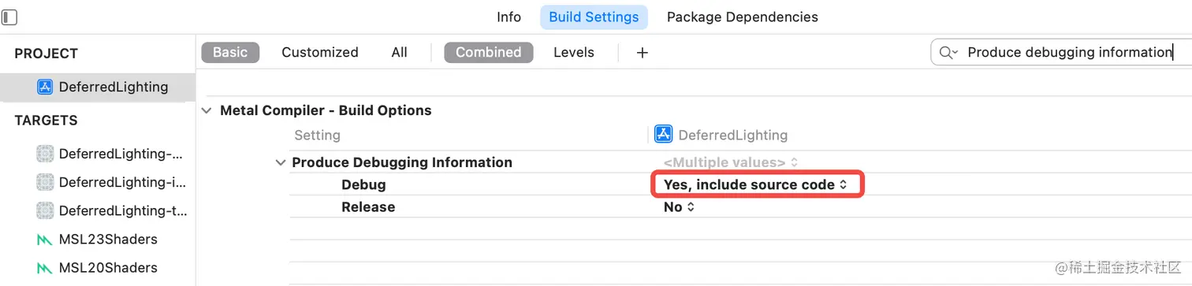Select DeferredLighting project icon in sidebar
1192x286 pixels.
tap(46, 87)
